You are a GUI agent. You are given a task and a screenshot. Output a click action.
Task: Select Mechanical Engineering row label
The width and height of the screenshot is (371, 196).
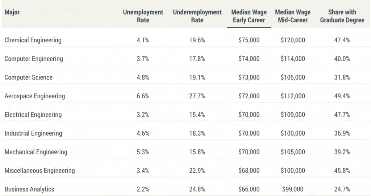tap(36, 152)
